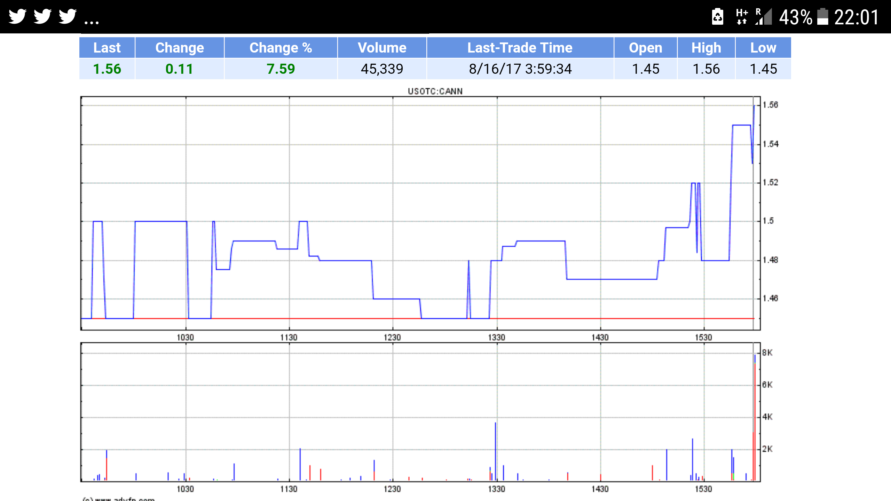Tap the H+ mobile data icon

tap(742, 16)
